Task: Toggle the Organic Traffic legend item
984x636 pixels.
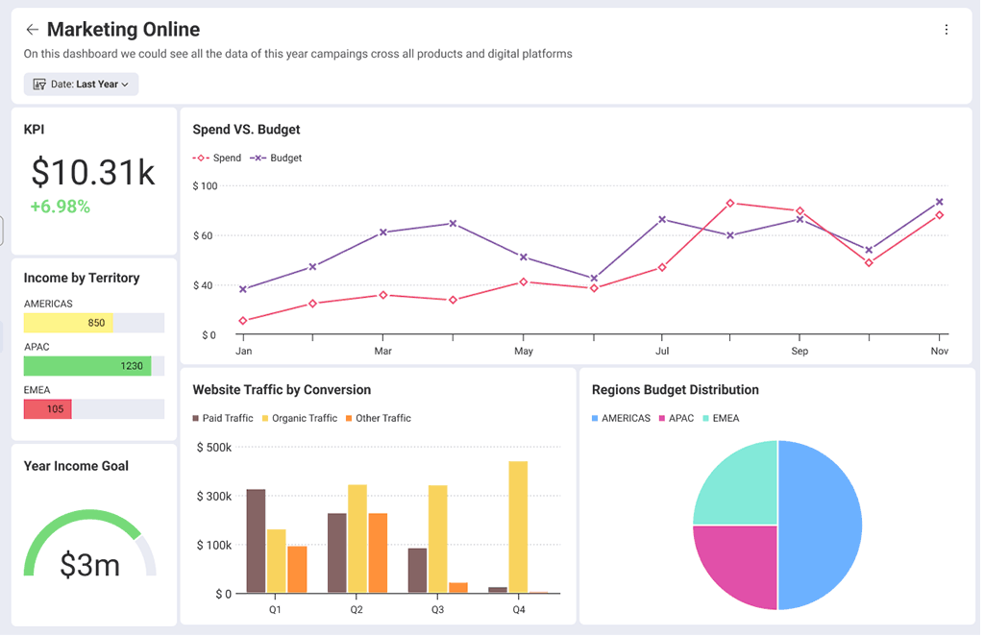Action: (300, 419)
